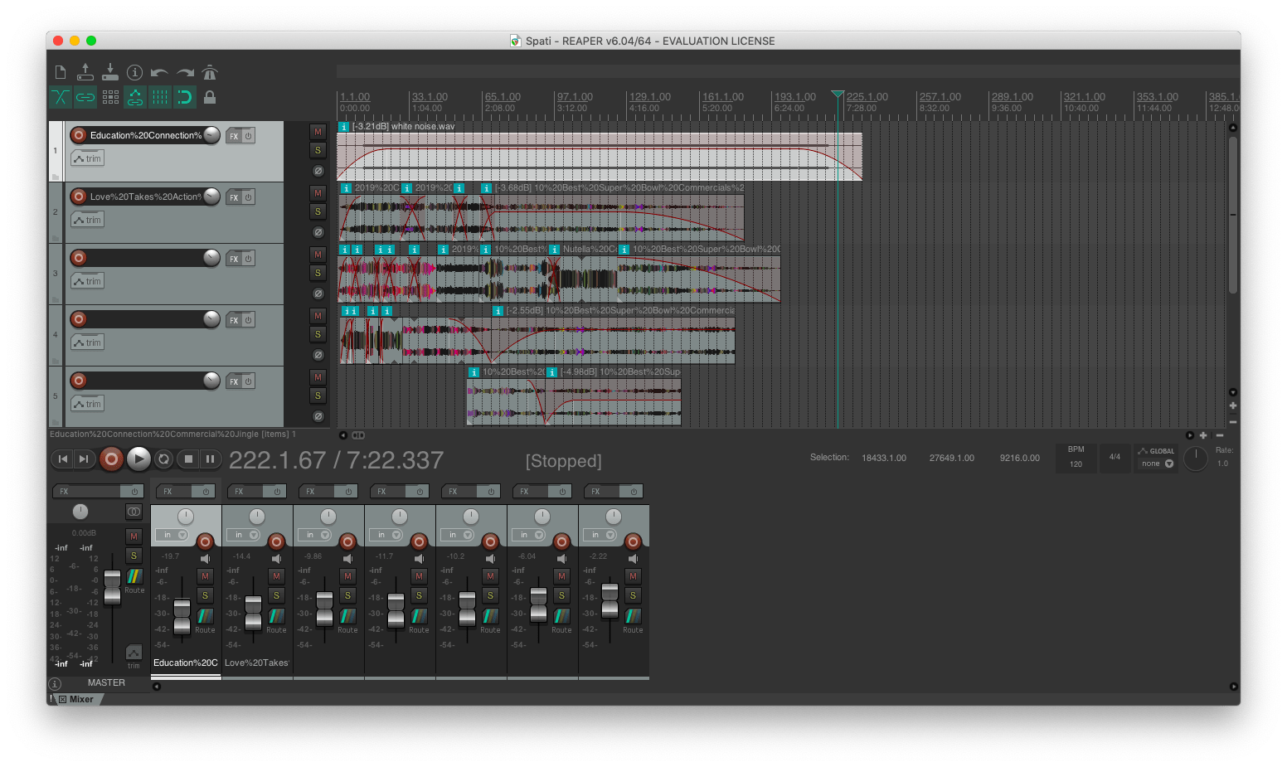Open Project Settings info icon in the top toolbar
Viewport: 1287px width, 767px height.
pos(135,72)
